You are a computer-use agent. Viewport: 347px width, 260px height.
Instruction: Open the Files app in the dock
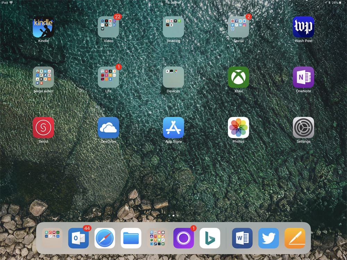click(x=131, y=238)
